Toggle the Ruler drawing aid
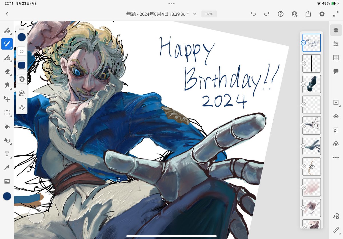The height and width of the screenshot is (239, 343). coord(336,230)
